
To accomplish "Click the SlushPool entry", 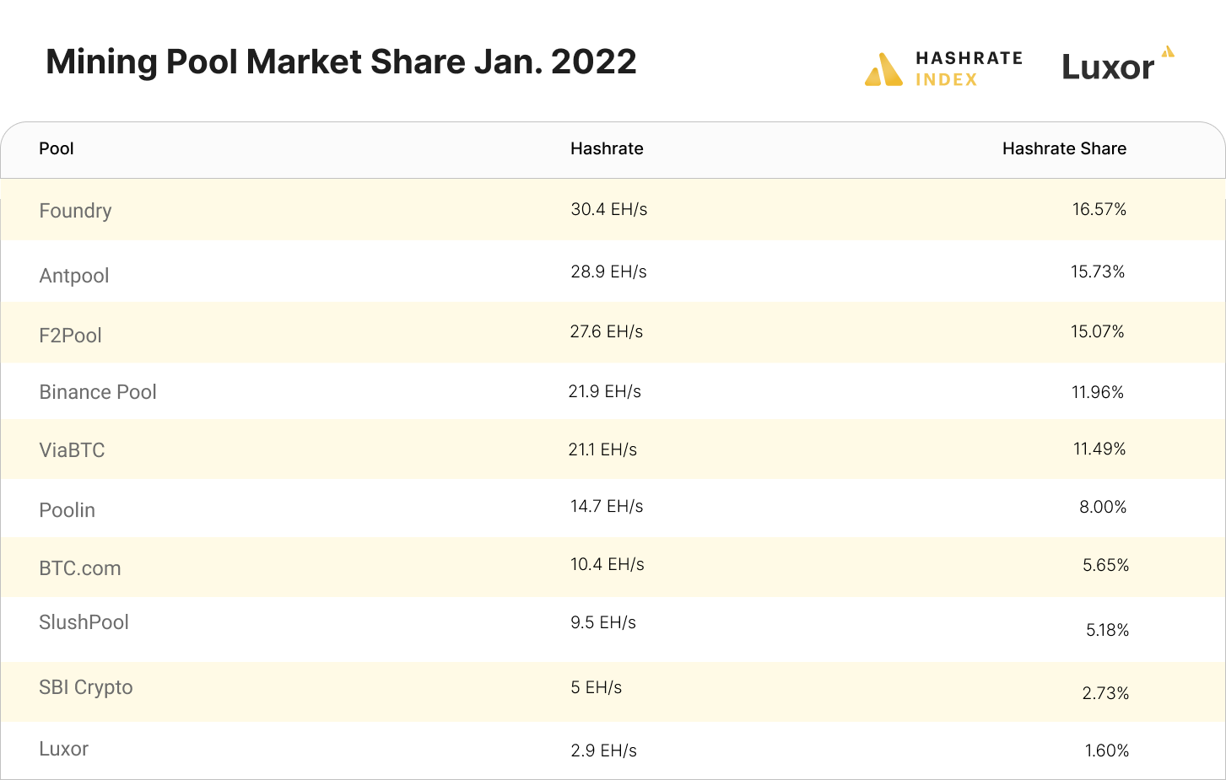I will pos(84,621).
